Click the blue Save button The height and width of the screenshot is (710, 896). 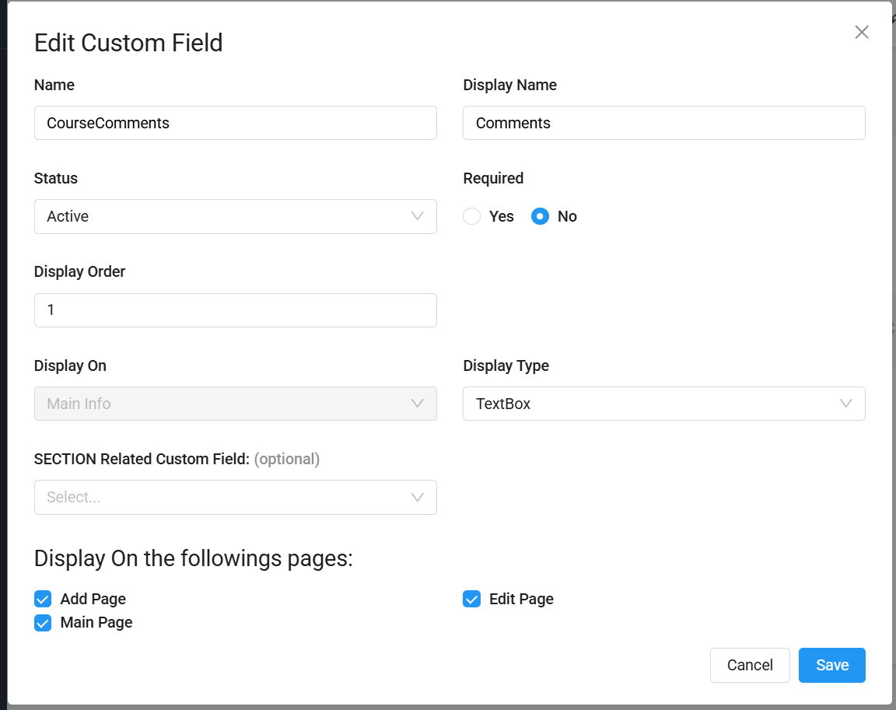(831, 665)
